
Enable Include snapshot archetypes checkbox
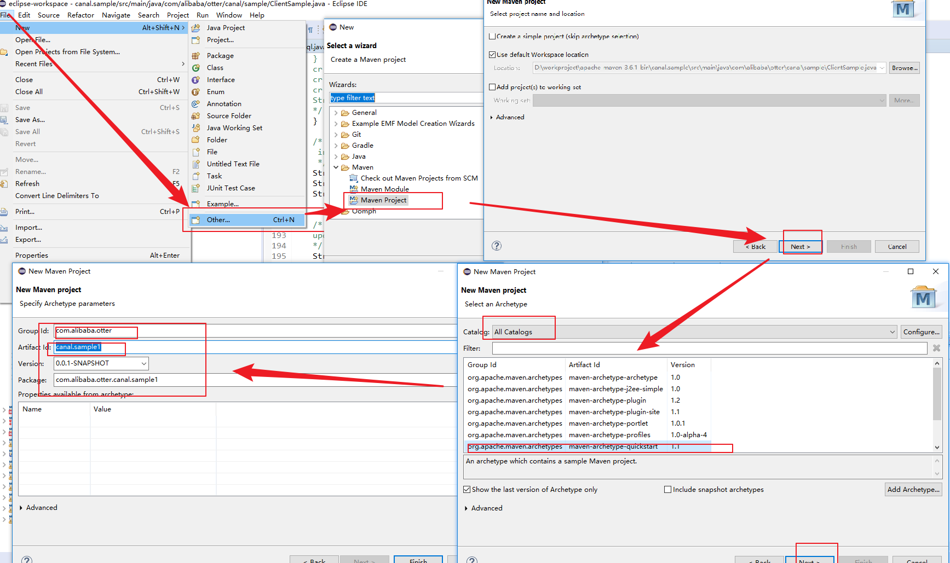pyautogui.click(x=668, y=490)
